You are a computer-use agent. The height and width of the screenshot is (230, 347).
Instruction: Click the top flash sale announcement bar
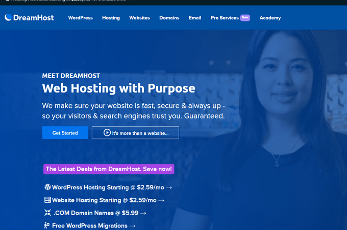tap(173, 2)
